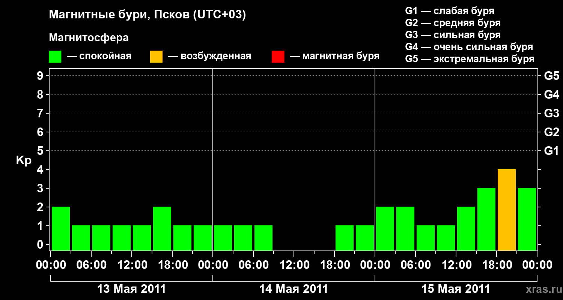Viewport: 563px width, 300px height.
Task: Click the 12:00 label above 13 Мая 2011
Action: (132, 265)
